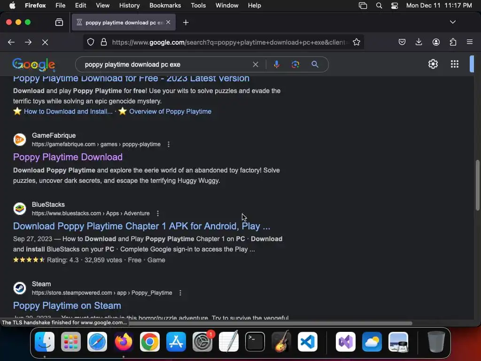Viewport: 481px width, 361px height.
Task: Launch Google Chrome from the Dock
Action: 150,342
